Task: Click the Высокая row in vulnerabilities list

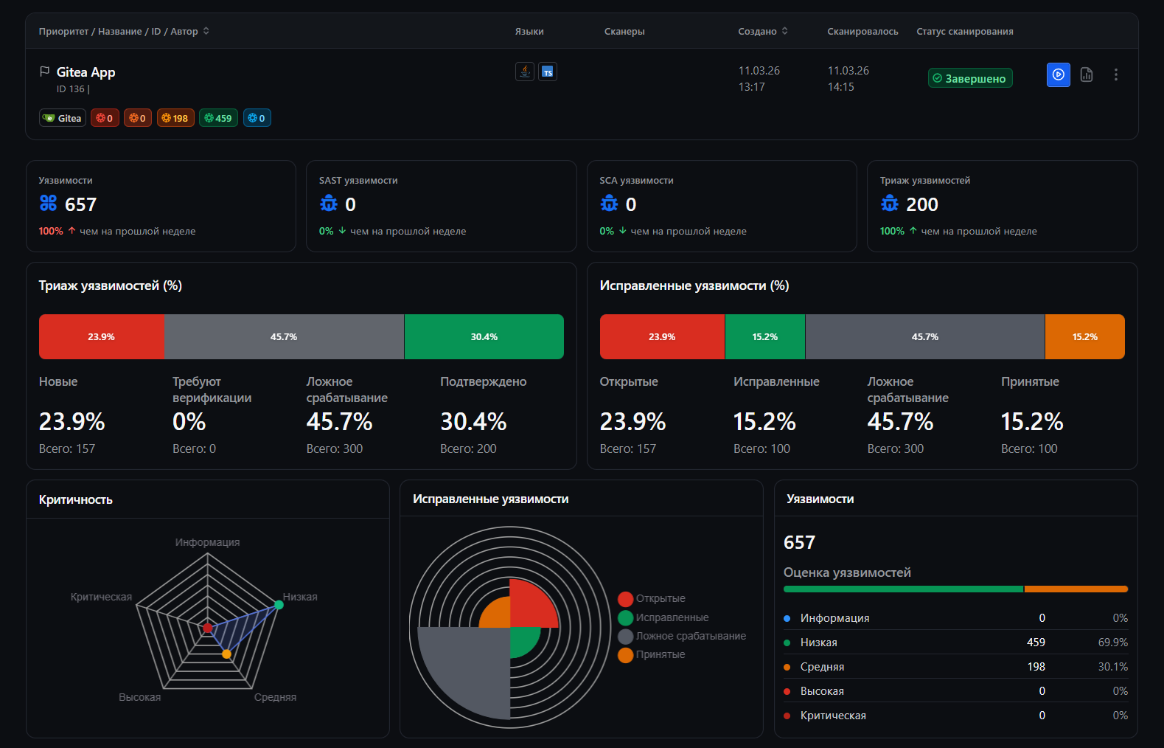Action: (955, 691)
